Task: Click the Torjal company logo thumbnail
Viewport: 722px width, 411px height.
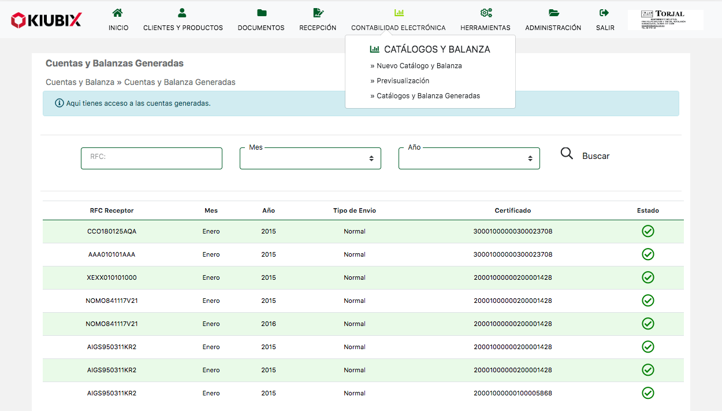Action: pyautogui.click(x=665, y=20)
